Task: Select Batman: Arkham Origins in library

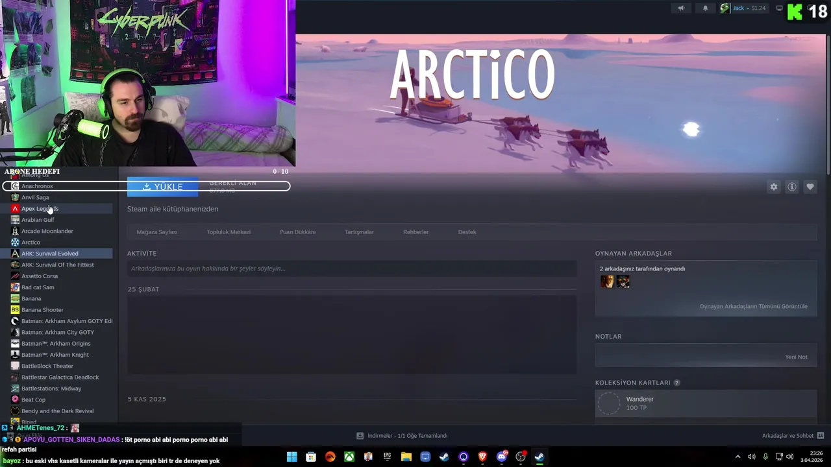Action: coord(56,344)
